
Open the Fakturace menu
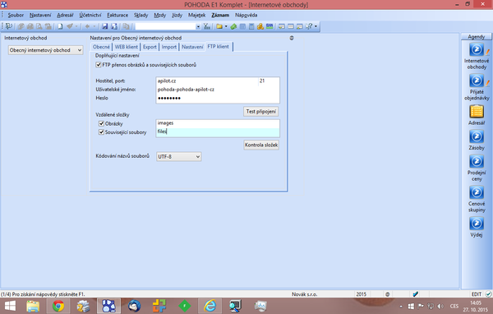coord(117,15)
